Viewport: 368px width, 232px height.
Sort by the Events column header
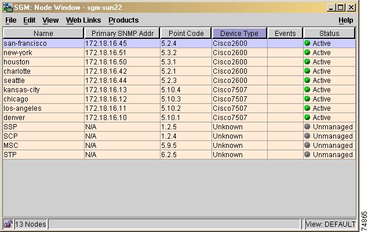point(285,33)
